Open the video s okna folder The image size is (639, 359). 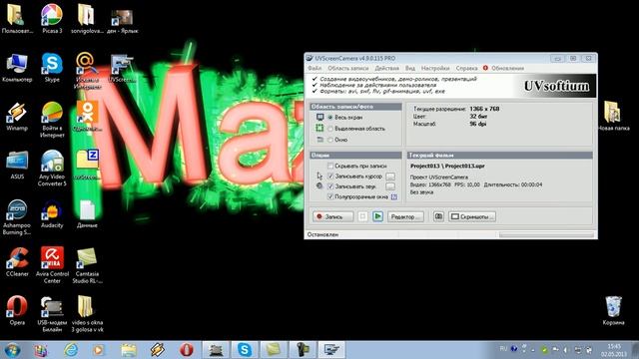click(87, 314)
